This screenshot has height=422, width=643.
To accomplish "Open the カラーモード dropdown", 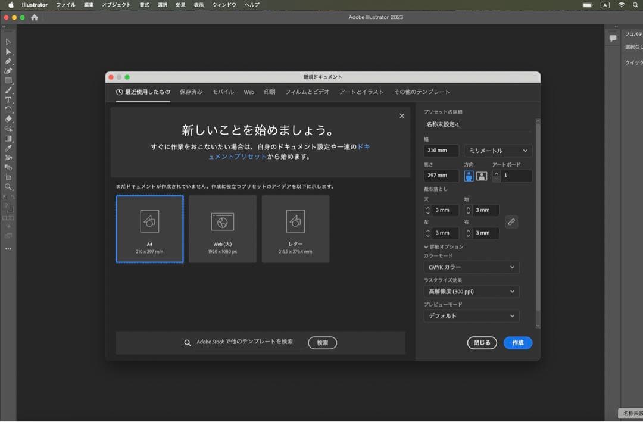I will coord(471,267).
